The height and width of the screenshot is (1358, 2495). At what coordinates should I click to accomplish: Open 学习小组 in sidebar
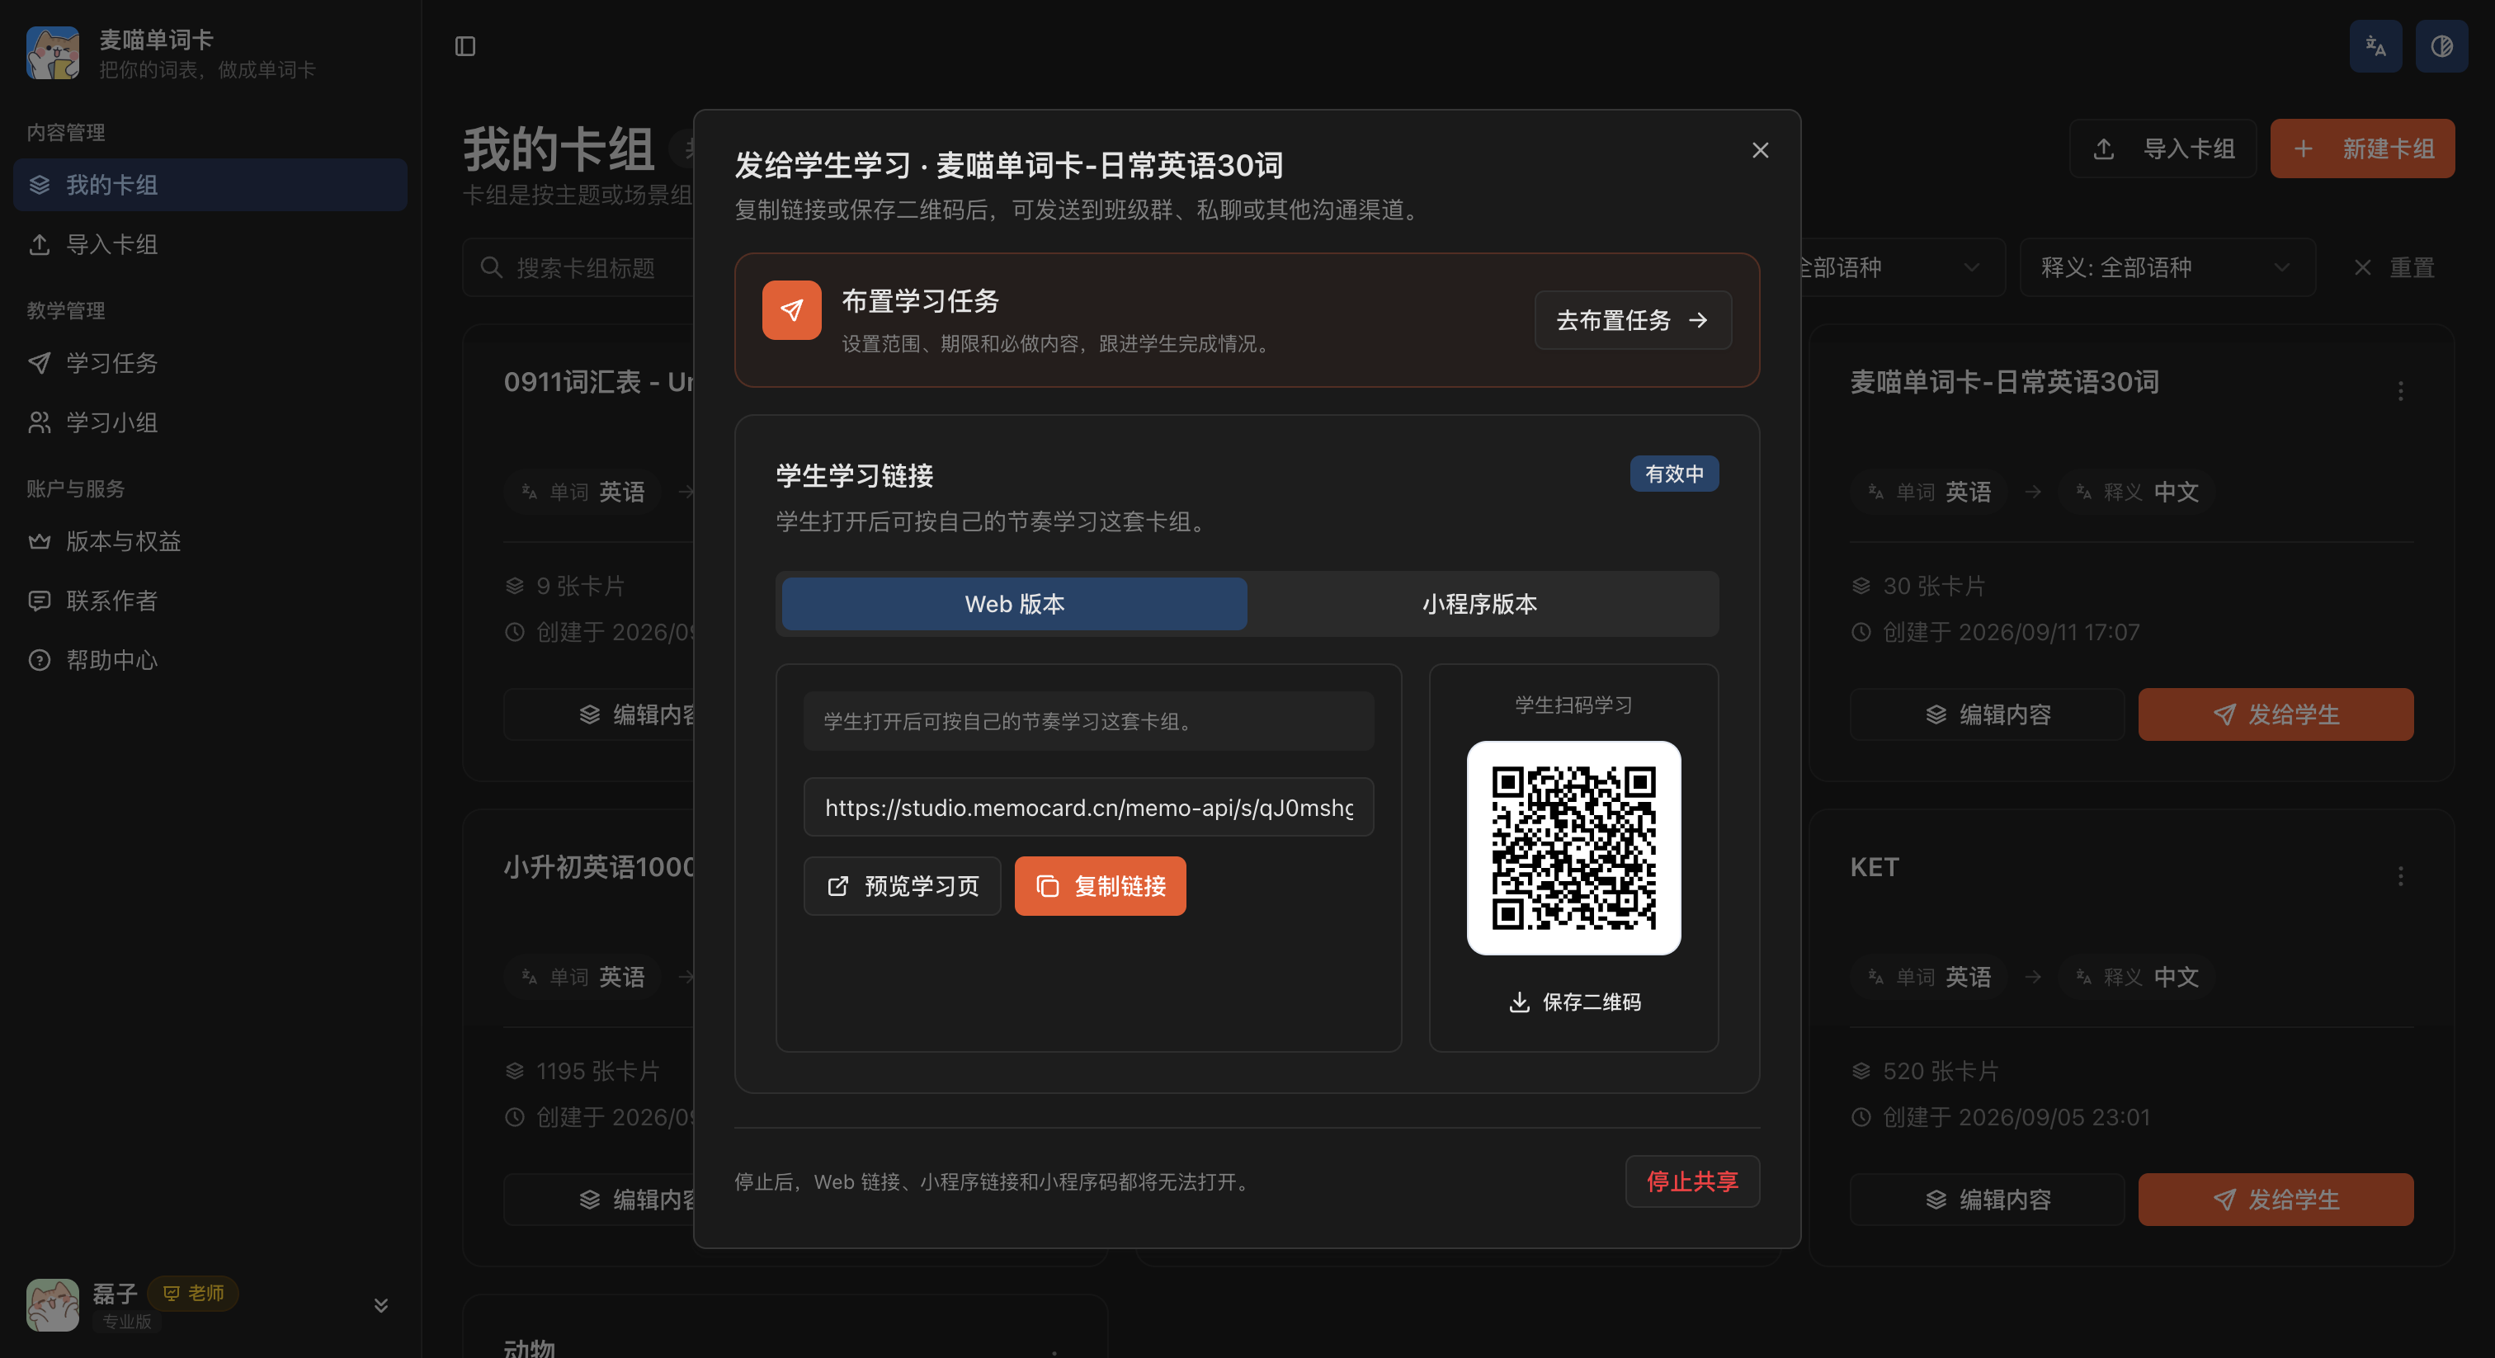[x=210, y=422]
